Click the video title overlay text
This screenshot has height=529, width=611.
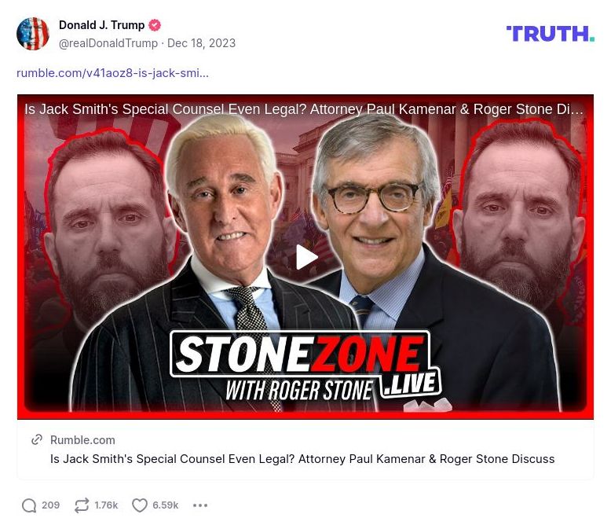[x=304, y=109]
